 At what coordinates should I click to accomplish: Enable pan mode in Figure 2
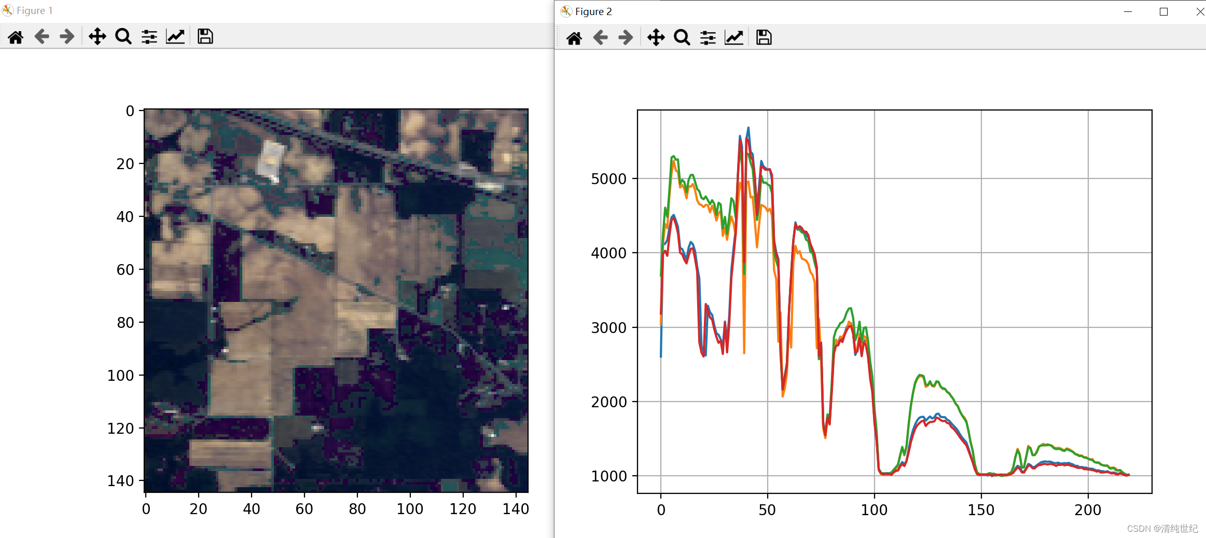[656, 37]
